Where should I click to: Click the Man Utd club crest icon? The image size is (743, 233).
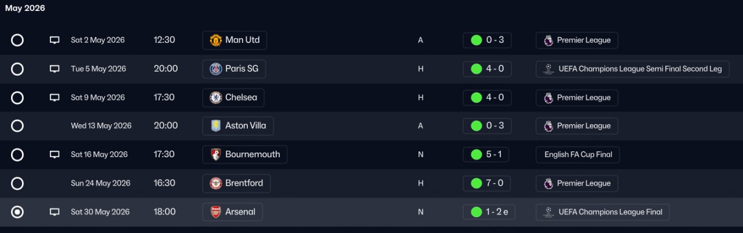pyautogui.click(x=216, y=40)
